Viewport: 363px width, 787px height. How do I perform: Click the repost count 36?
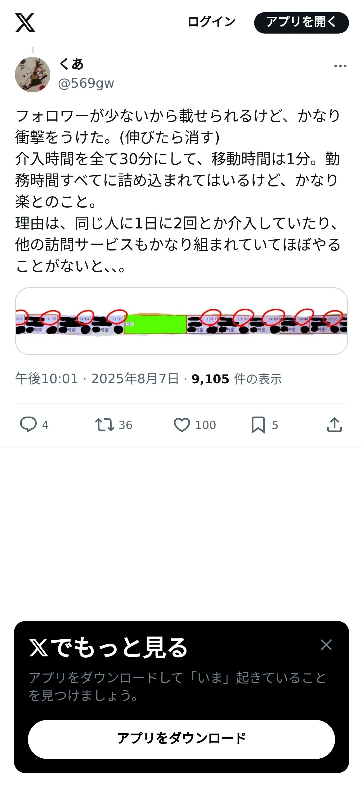pyautogui.click(x=126, y=425)
